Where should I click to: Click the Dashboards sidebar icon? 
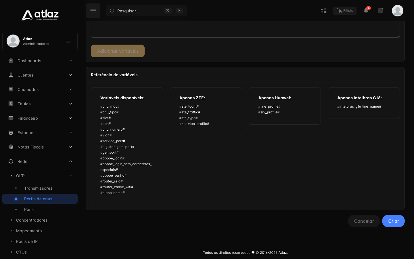pyautogui.click(x=11, y=61)
